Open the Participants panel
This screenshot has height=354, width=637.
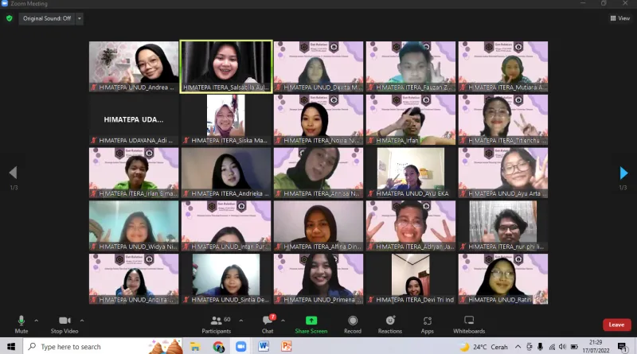coord(216,323)
